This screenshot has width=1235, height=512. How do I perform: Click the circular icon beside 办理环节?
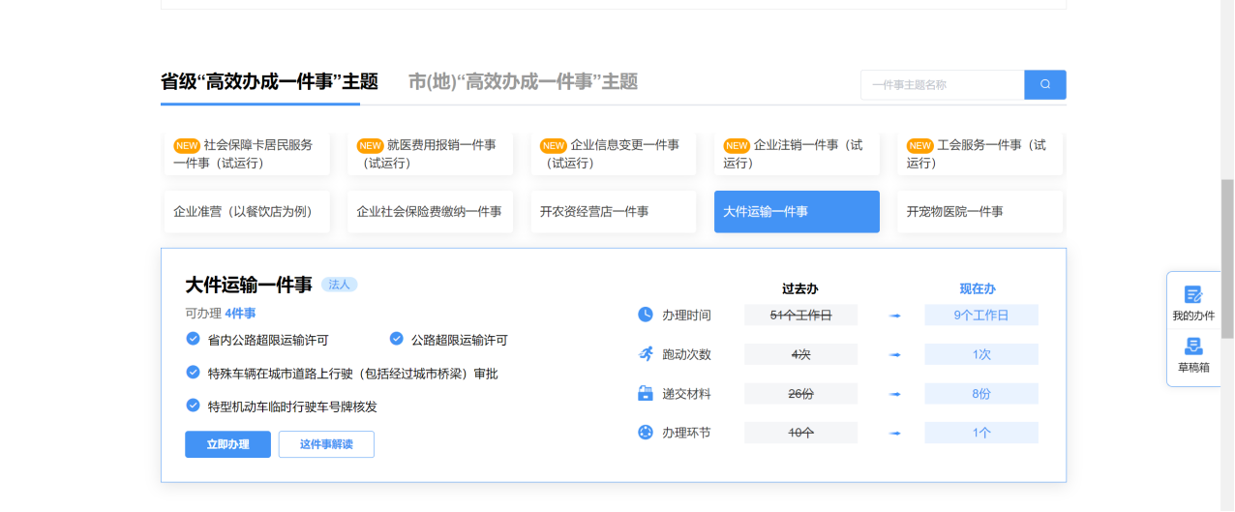[x=646, y=432]
